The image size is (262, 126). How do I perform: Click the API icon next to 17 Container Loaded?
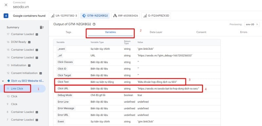point(37,34)
